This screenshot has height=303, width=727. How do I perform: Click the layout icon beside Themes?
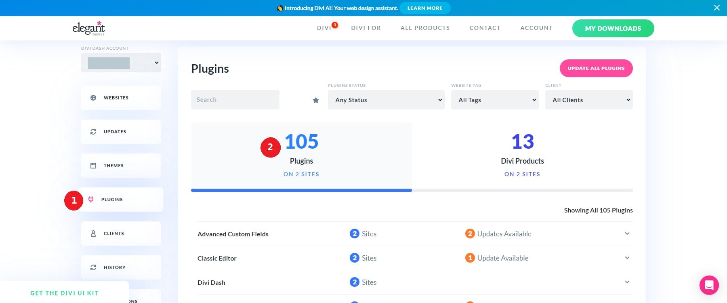(x=93, y=166)
